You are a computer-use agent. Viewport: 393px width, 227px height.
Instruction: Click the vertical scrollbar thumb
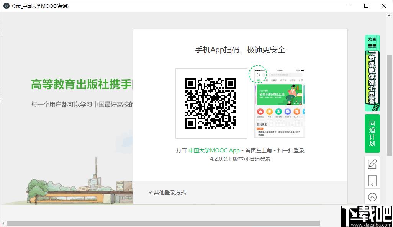tap(389, 103)
